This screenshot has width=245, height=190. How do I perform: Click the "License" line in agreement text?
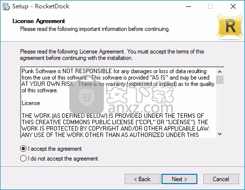click(31, 103)
